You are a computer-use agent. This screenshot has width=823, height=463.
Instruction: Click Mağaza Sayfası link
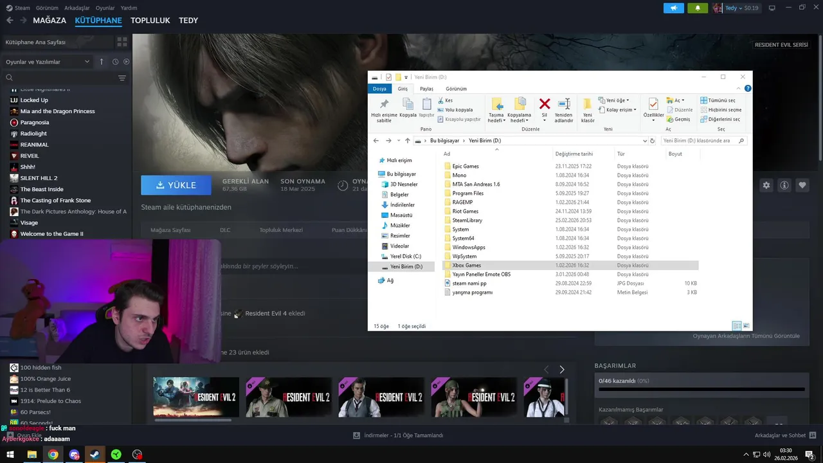click(170, 230)
